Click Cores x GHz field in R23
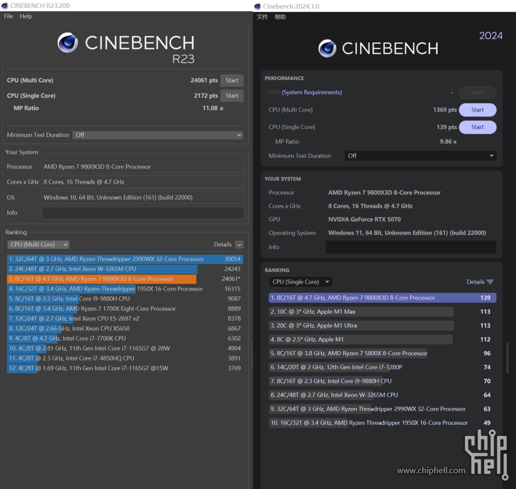 pos(143,182)
